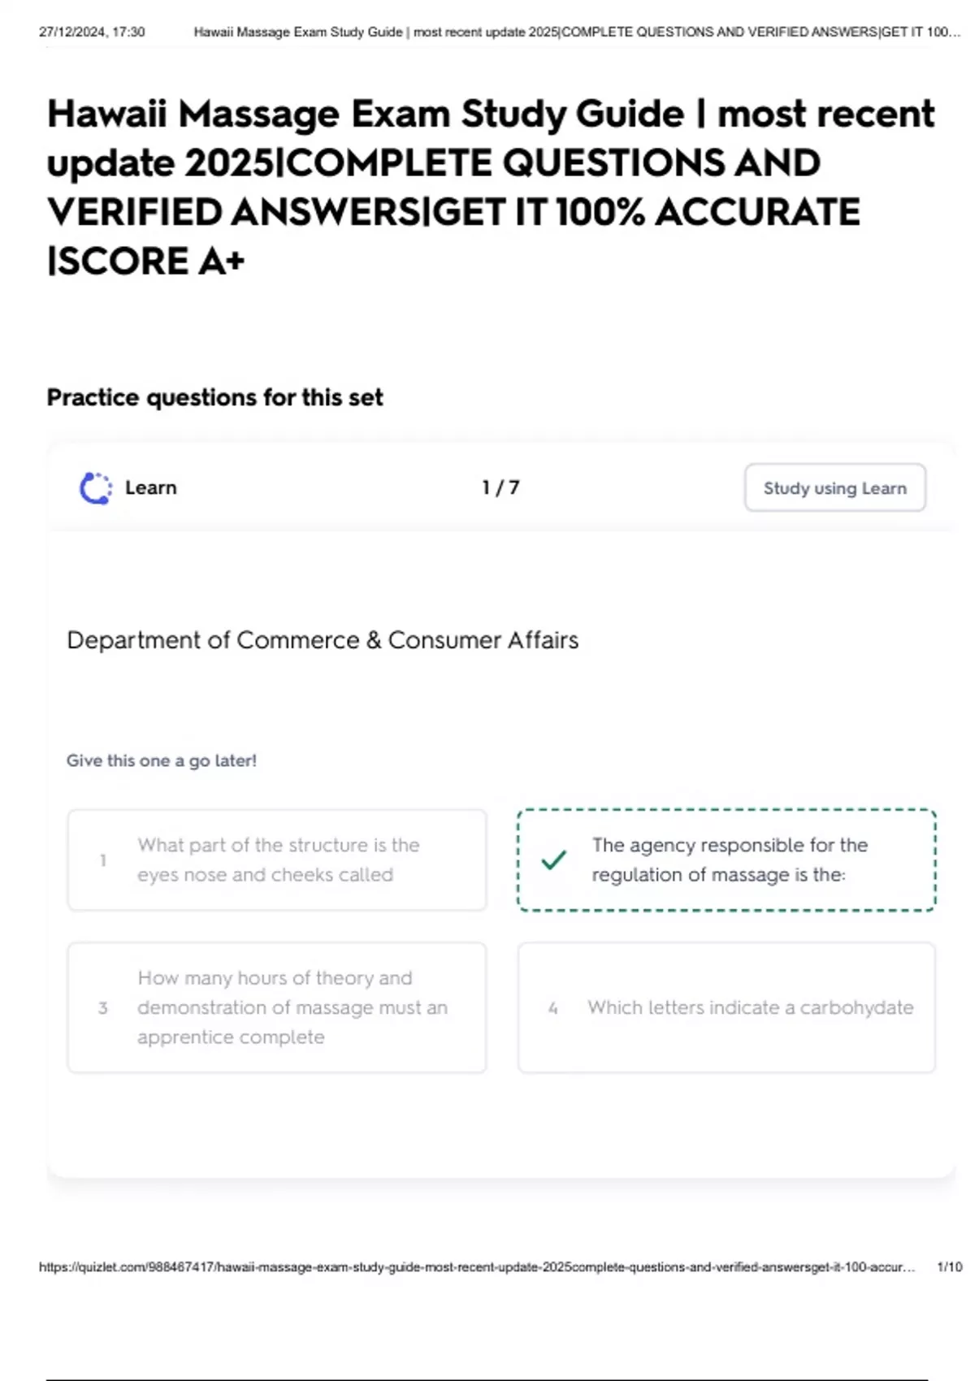Image resolution: width=975 pixels, height=1381 pixels.
Task: Click the number 1 badge on first option
Action: 103,859
